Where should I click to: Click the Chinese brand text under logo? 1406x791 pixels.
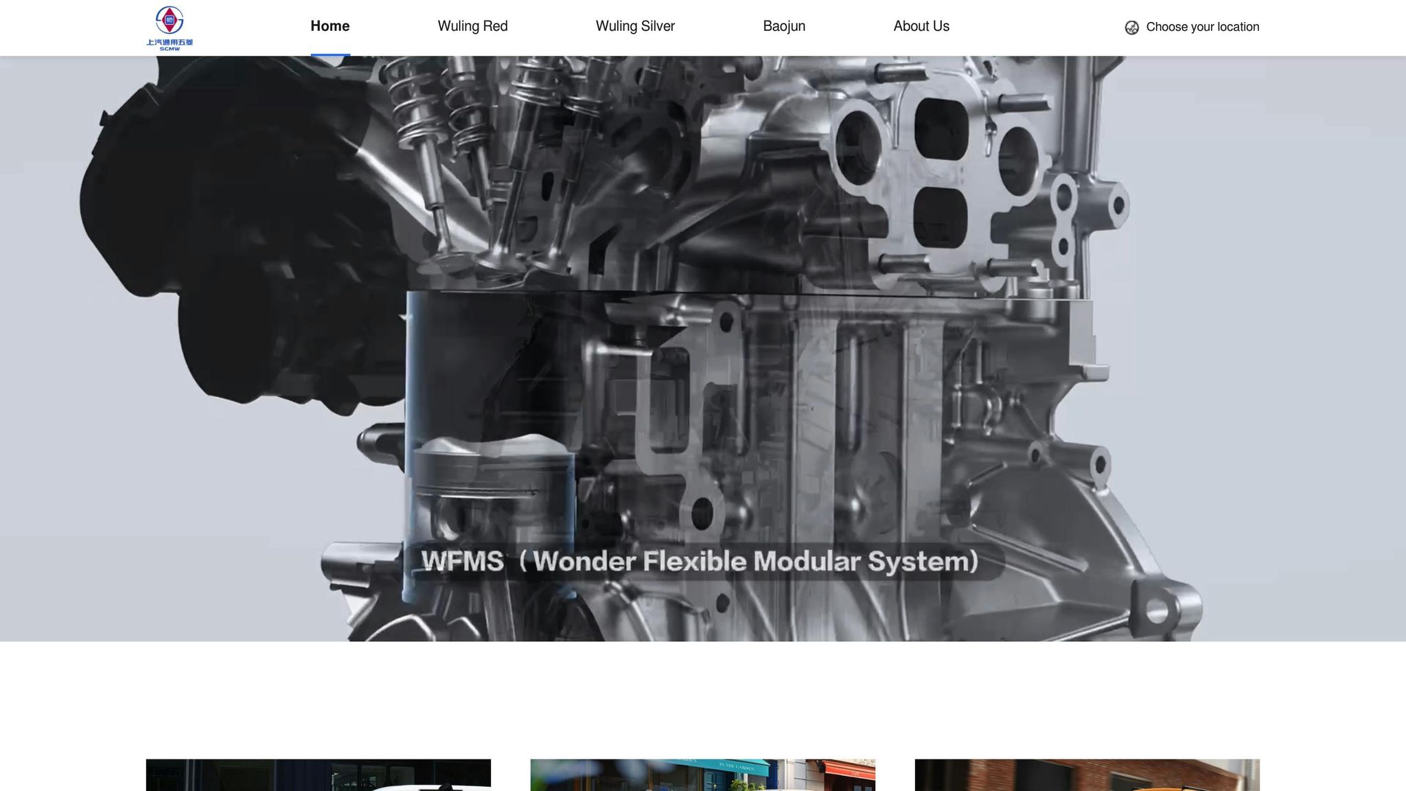click(x=170, y=43)
